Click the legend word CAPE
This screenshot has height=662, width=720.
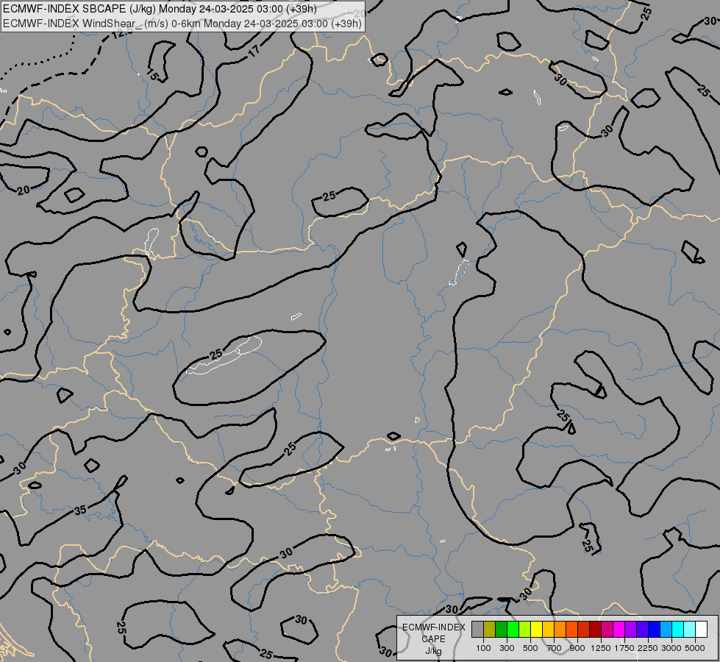[433, 639]
